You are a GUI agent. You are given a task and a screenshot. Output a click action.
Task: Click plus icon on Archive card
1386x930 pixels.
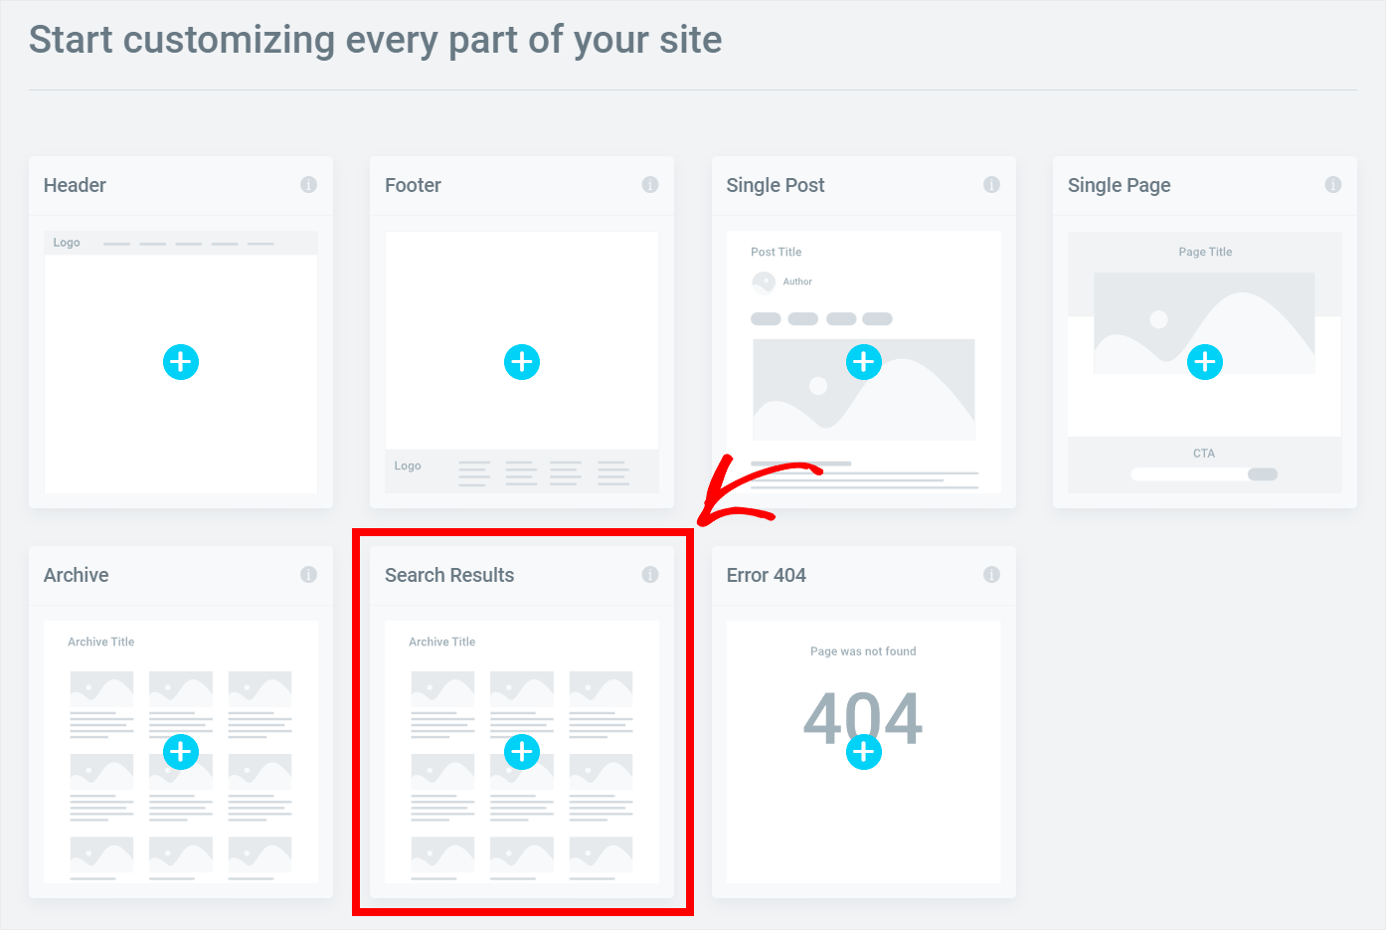coord(181,752)
